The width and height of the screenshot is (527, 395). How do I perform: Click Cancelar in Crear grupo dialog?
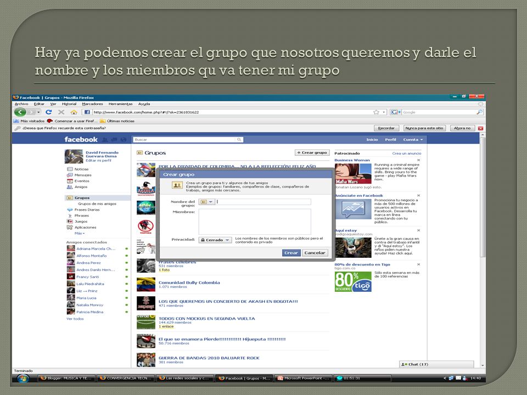pyautogui.click(x=315, y=253)
